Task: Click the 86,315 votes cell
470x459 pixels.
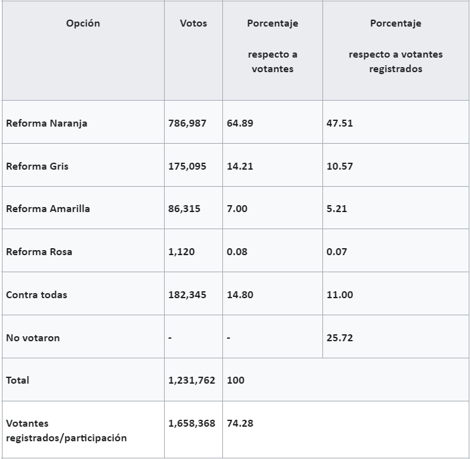Action: 184,208
